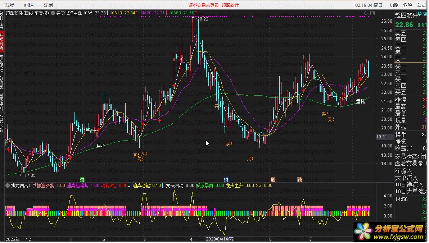
Task: Click the MA5: 23.23 value
Action: [x=96, y=13]
